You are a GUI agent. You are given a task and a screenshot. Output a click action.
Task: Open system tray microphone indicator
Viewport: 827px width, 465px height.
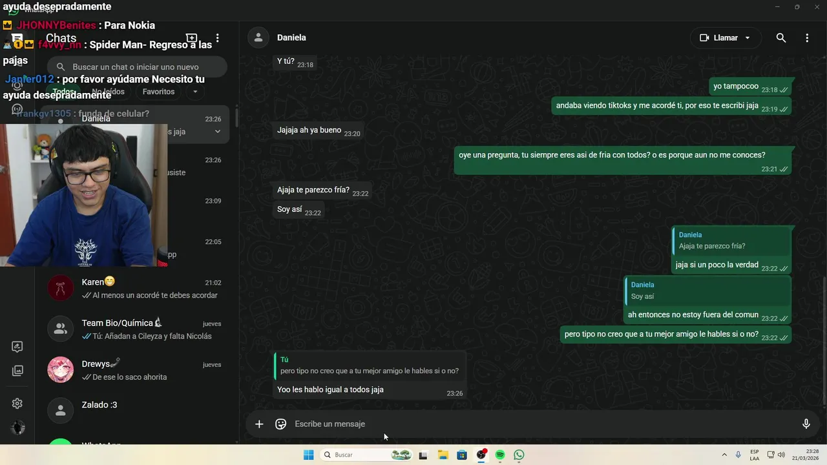pos(738,455)
